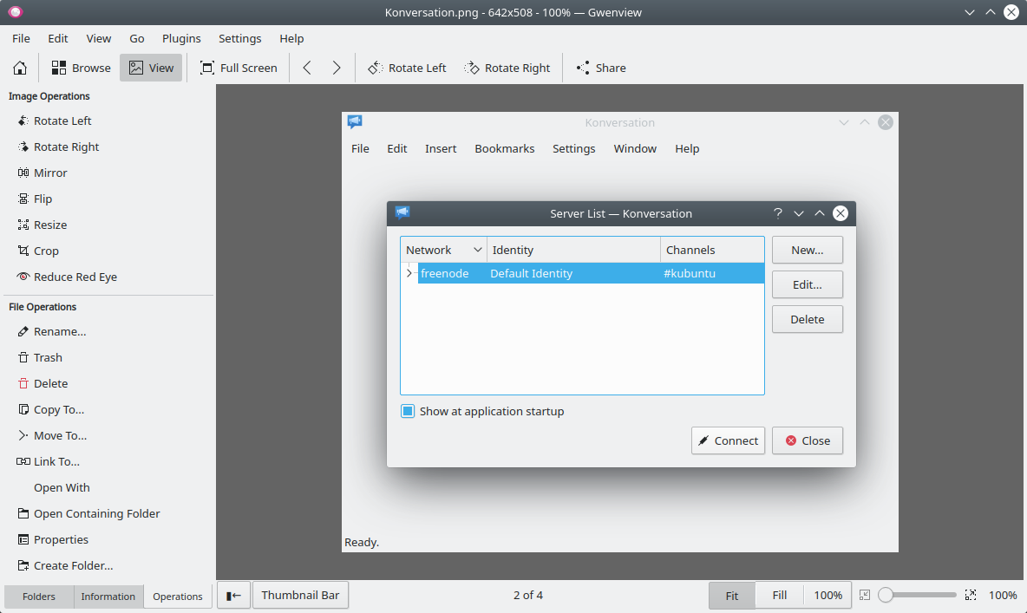Hide the sidebar using bottom-left icon
Viewport: 1027px width, 613px height.
tap(233, 596)
